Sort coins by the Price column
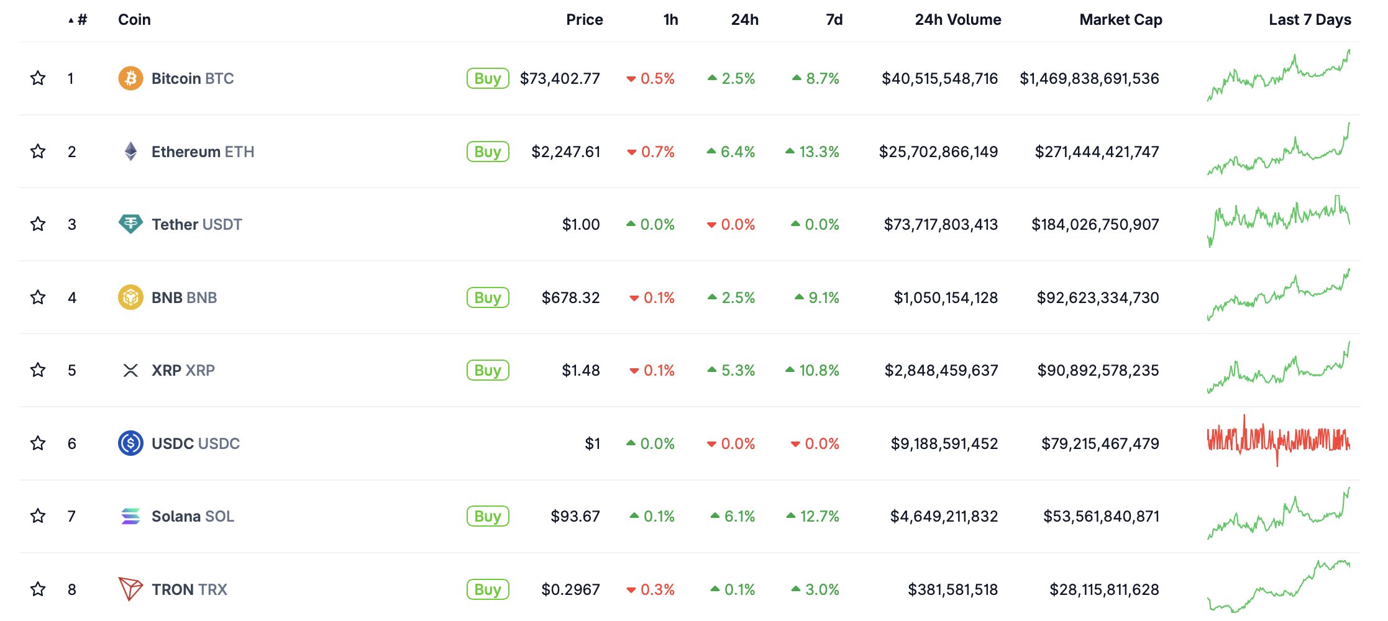The width and height of the screenshot is (1388, 621). 584,20
